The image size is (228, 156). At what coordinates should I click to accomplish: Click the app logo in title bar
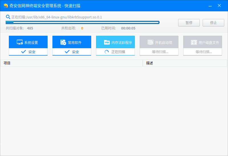coord(5,6)
